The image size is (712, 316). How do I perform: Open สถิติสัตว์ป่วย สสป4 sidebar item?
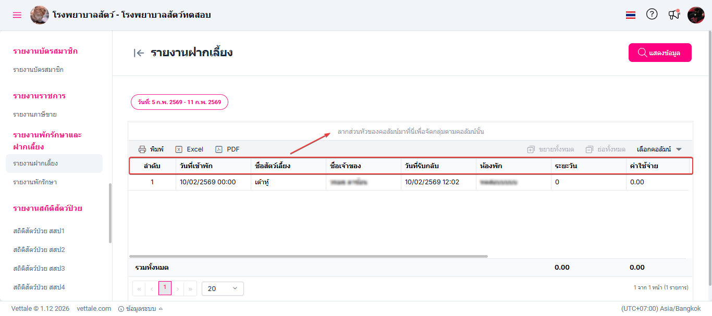pyautogui.click(x=39, y=287)
